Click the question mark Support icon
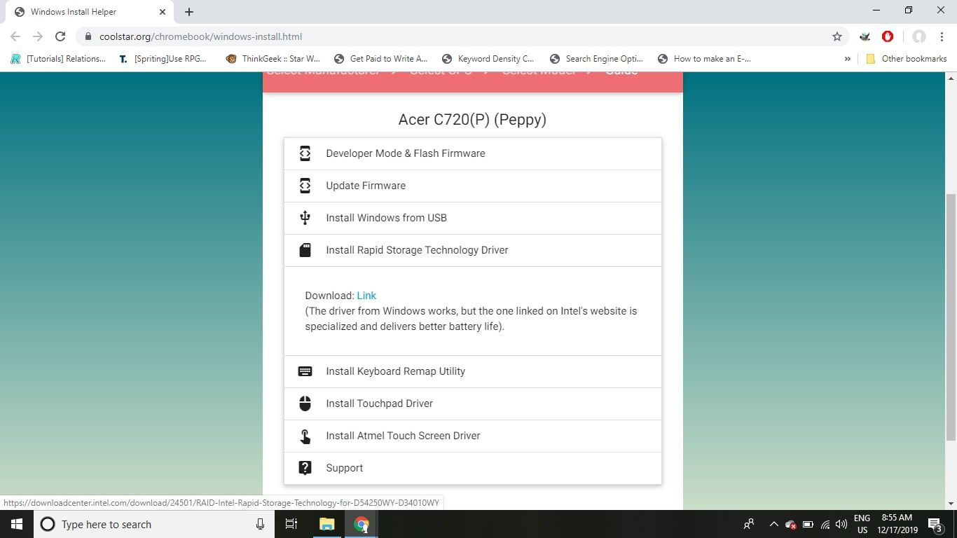The image size is (957, 538). click(305, 468)
